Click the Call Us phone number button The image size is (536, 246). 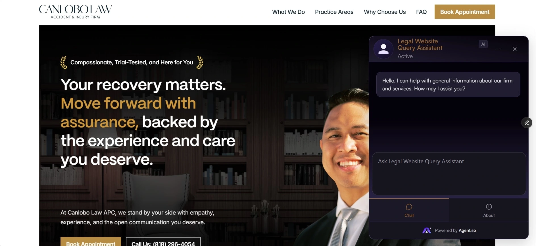(163, 242)
